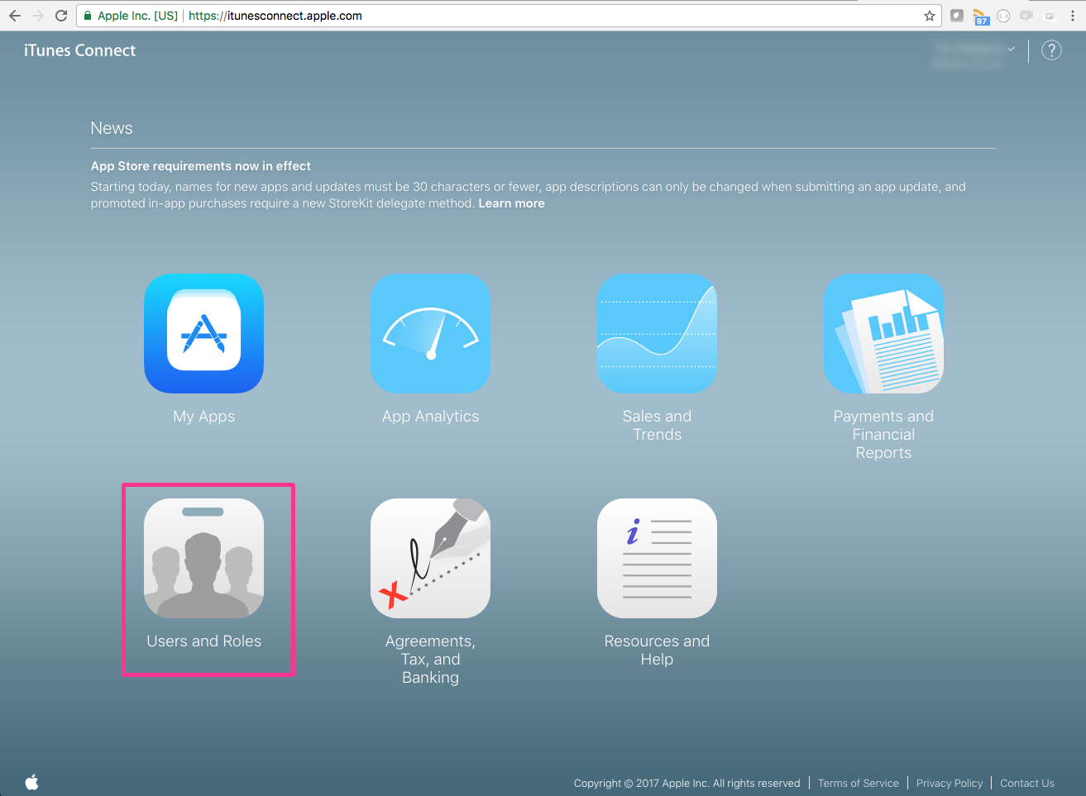Go back with the browser back arrow
Screen dimensions: 1086x796
click(15, 16)
